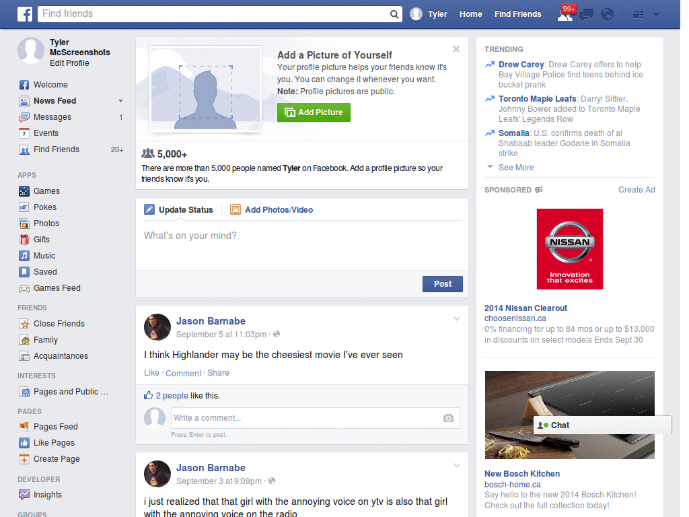Open 2014 Nissan Clearout ad link
Viewport: 689px width, 517px height.
(x=525, y=308)
